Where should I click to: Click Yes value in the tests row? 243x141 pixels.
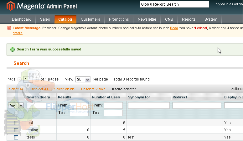(x=227, y=137)
